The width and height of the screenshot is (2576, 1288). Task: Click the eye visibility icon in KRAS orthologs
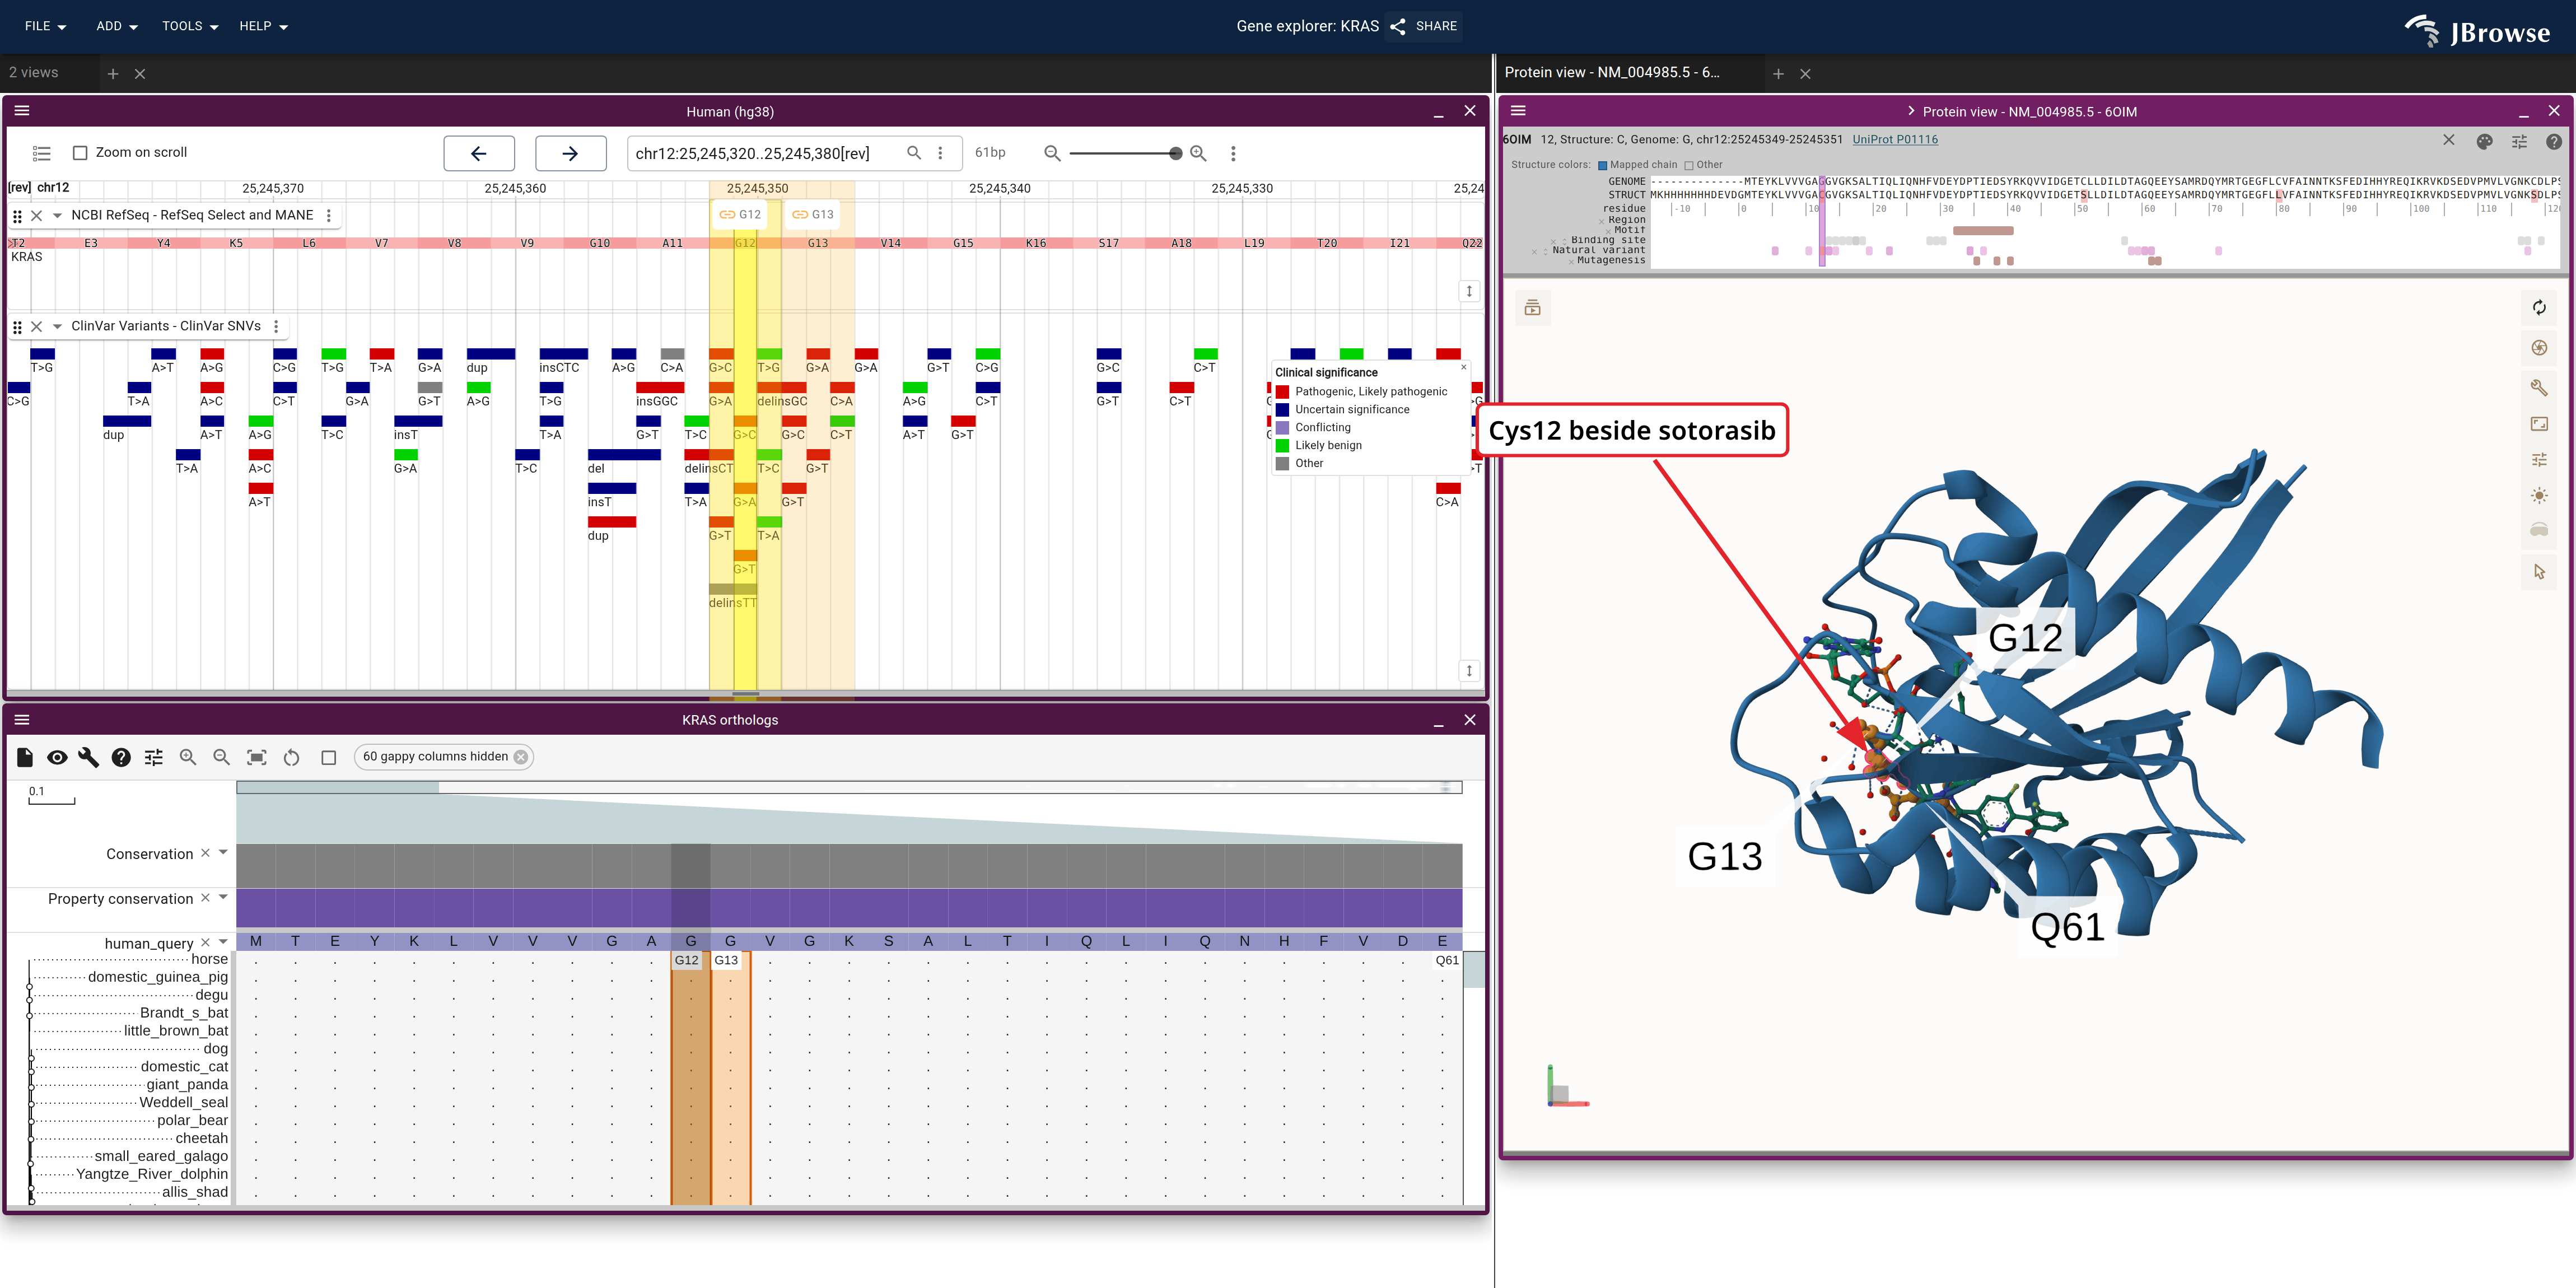(x=57, y=757)
